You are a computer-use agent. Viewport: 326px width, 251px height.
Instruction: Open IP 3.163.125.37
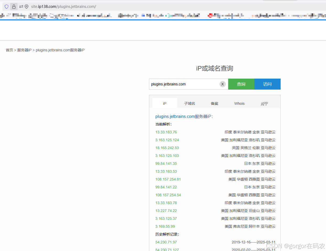click(x=166, y=219)
